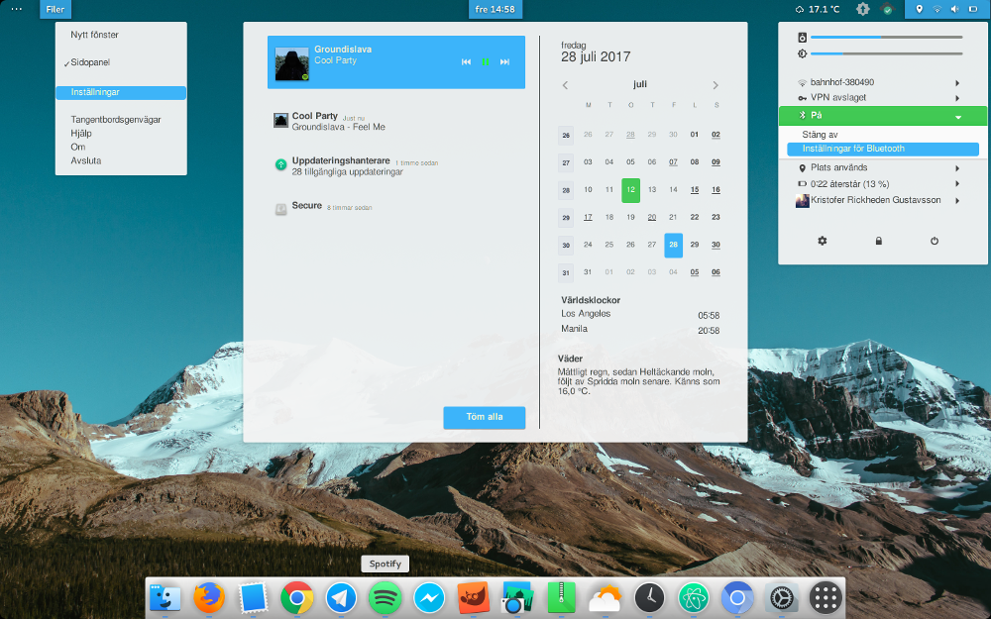991x619 pixels.
Task: Open Messenger from the dock
Action: point(429,597)
